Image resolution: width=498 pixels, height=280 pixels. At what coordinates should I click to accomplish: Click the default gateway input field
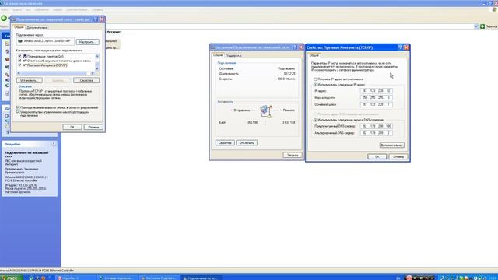click(x=377, y=104)
